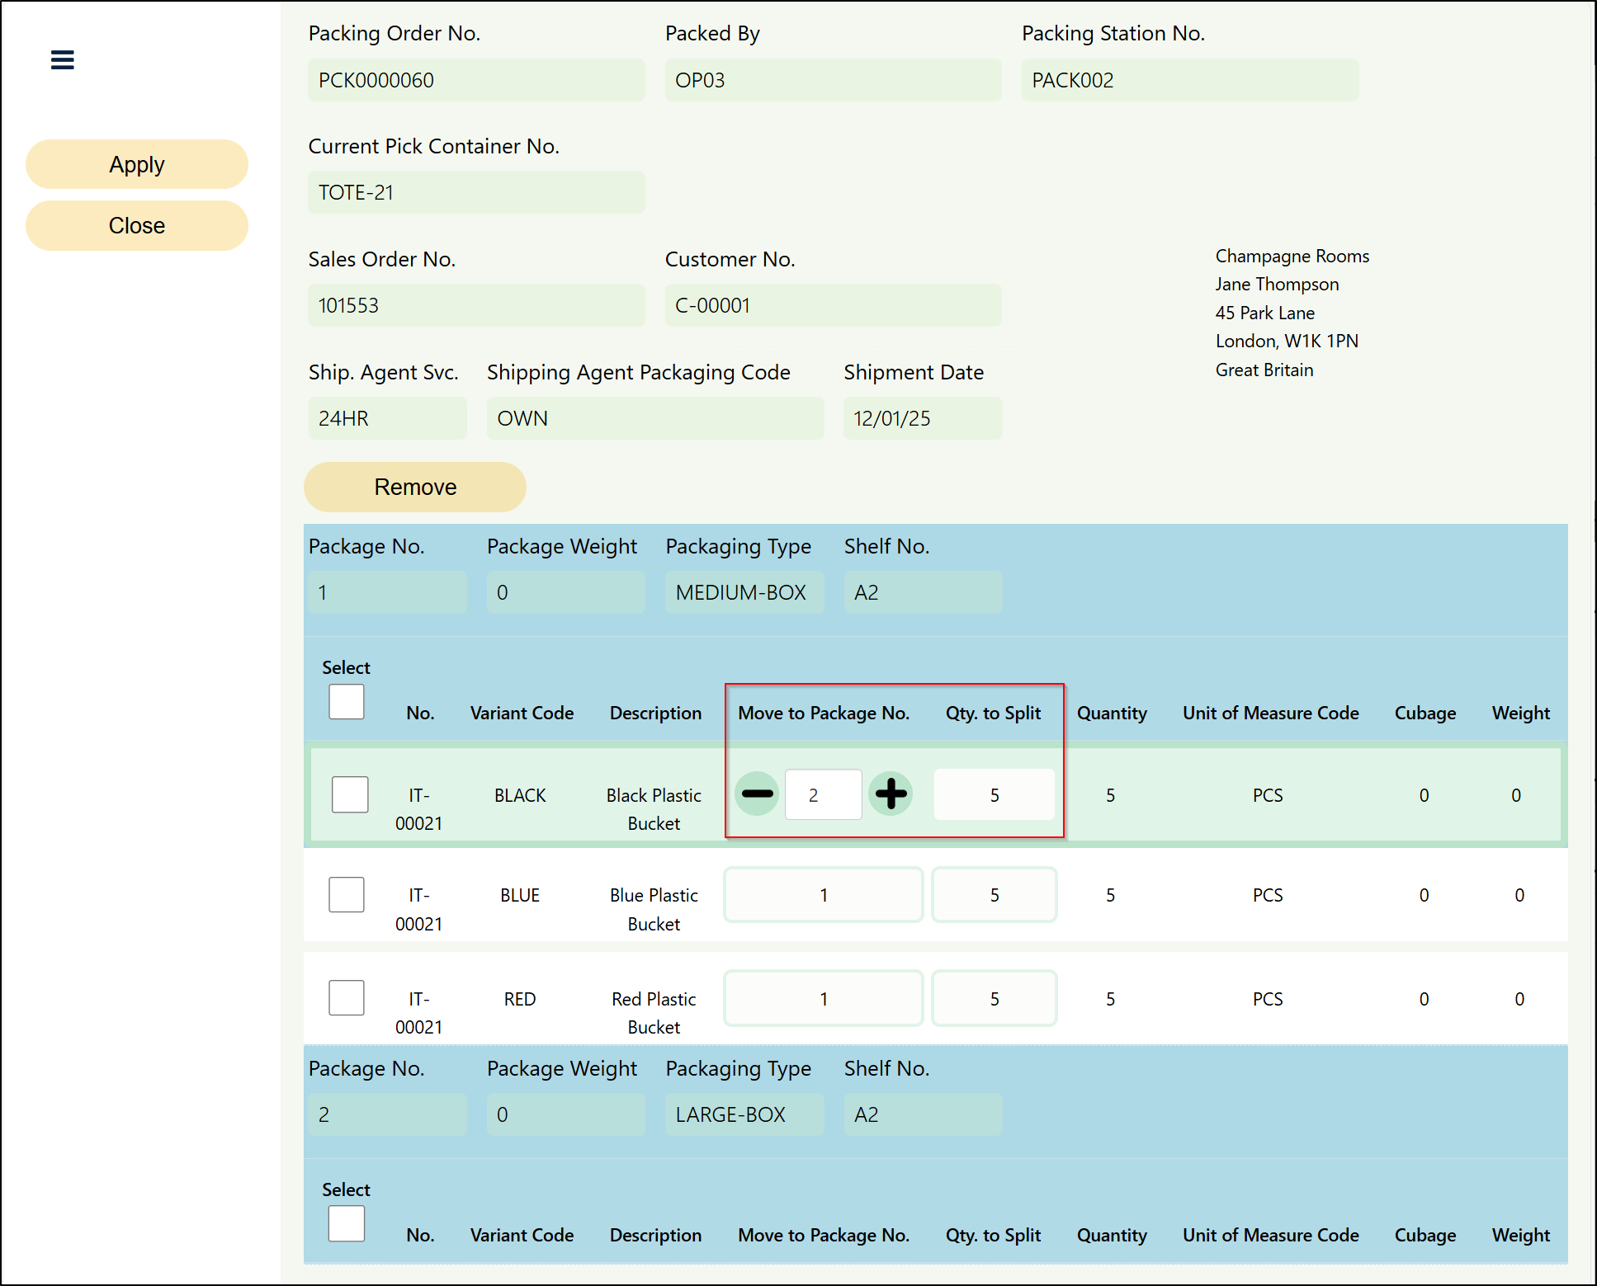Screen dimensions: 1597x1286
Task: Click the Packaging Type MEDIUM-BOX field
Action: (x=744, y=592)
